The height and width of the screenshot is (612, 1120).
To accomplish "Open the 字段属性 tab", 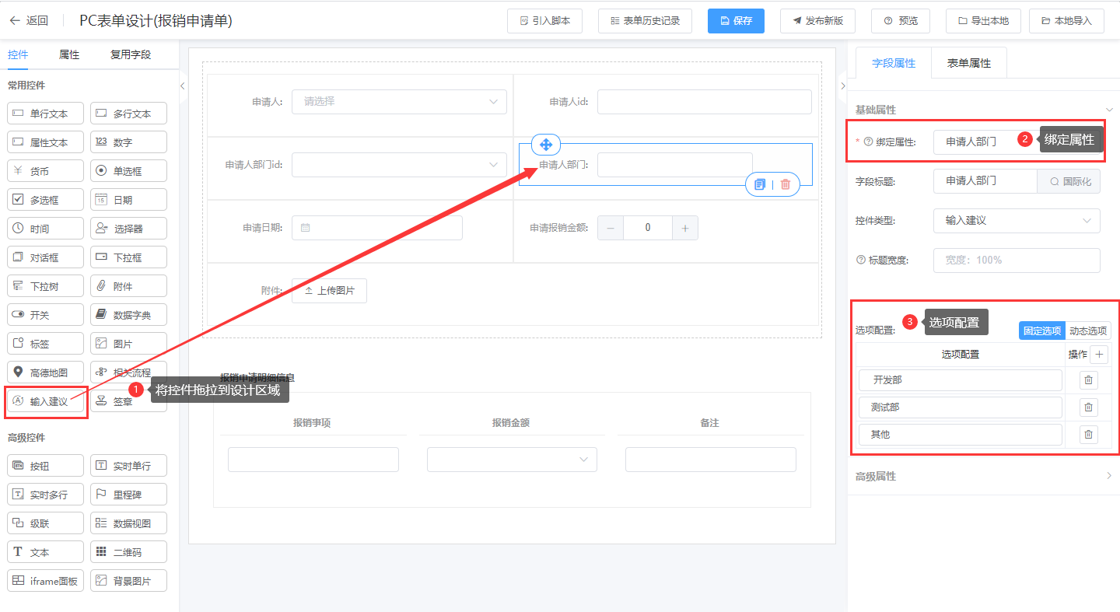I will 894,63.
